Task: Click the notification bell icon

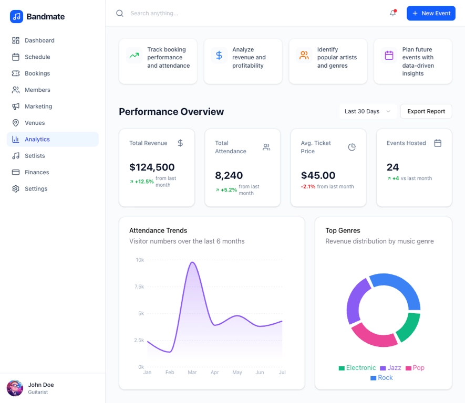Action: point(392,13)
